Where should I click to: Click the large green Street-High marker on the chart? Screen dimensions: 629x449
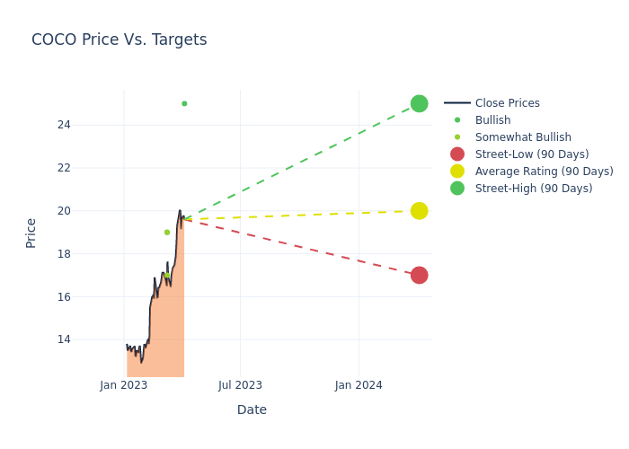(x=419, y=103)
